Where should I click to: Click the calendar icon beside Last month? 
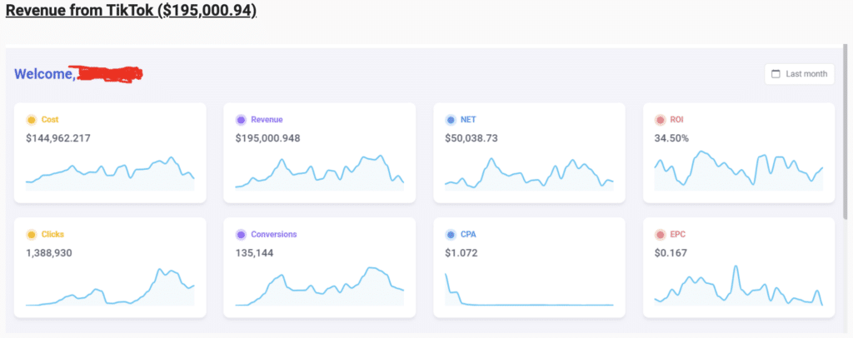click(x=776, y=74)
